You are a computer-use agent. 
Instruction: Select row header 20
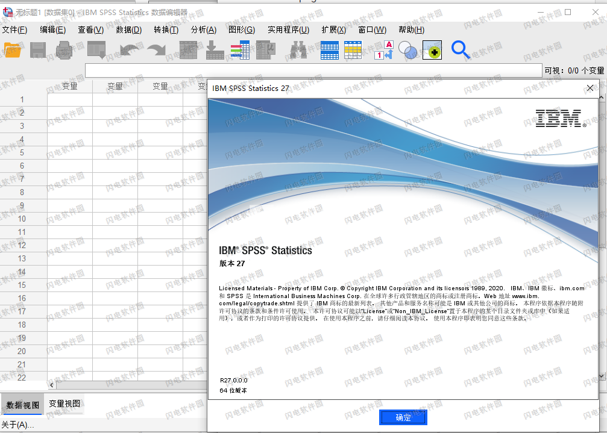22,352
